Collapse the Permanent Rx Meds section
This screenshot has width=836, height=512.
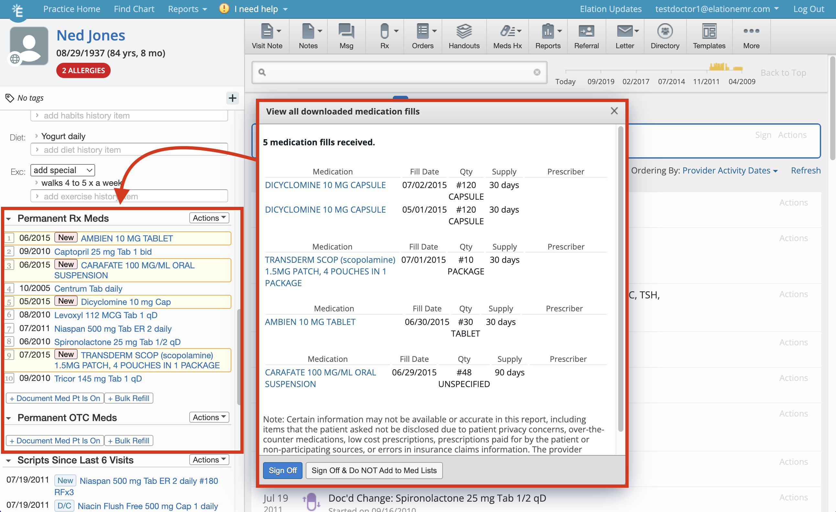click(x=9, y=219)
